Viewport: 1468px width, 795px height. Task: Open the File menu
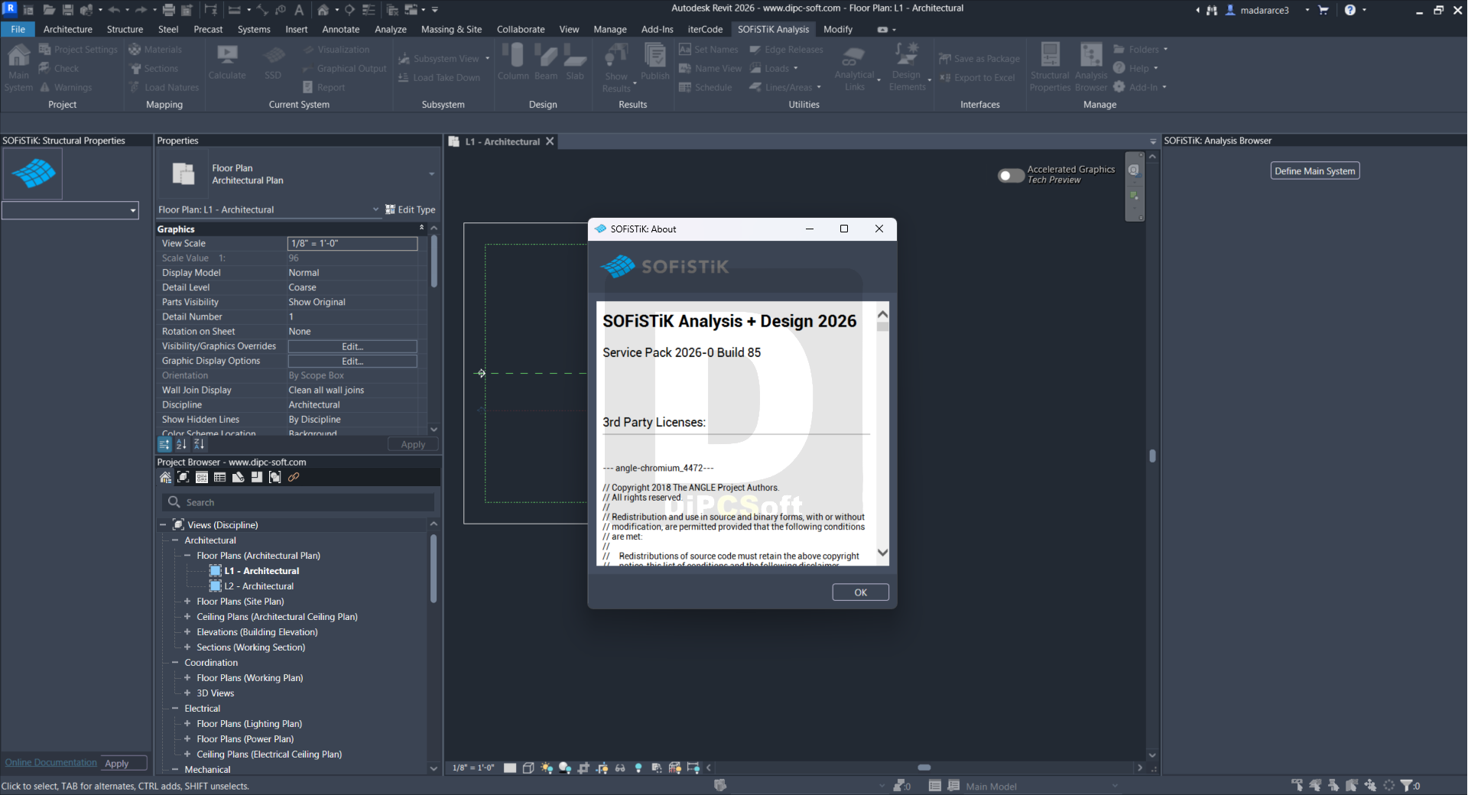click(x=18, y=29)
